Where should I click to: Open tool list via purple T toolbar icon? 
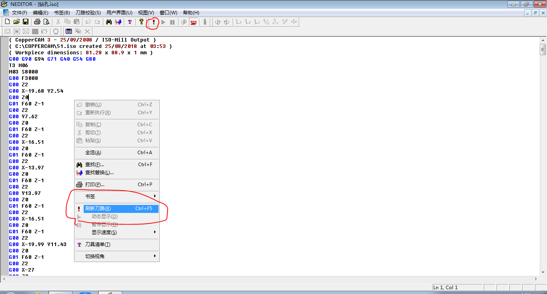pyautogui.click(x=130, y=22)
